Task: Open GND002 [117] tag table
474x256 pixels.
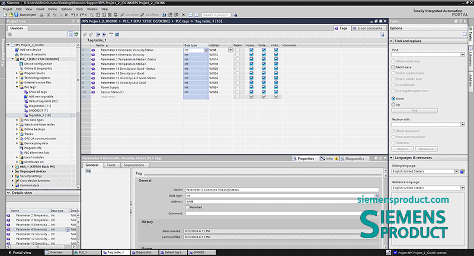Action: (x=40, y=111)
